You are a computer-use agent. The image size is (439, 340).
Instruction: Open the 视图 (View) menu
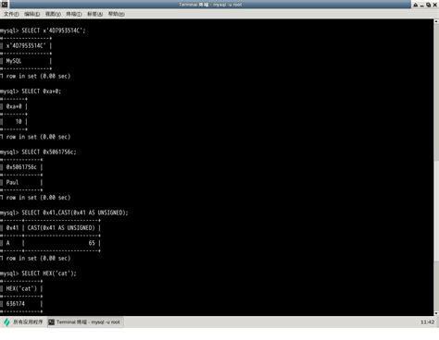coord(53,14)
